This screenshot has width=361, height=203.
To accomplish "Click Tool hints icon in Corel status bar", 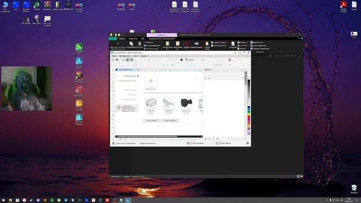I will click(113, 143).
